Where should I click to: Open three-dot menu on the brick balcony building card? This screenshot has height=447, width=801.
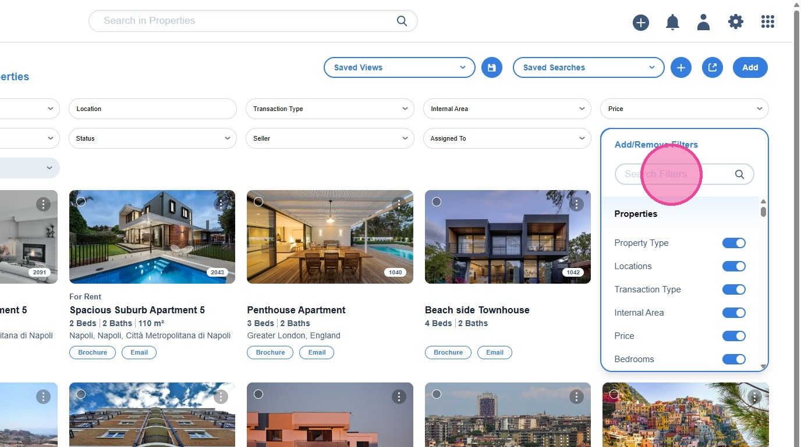(x=221, y=396)
